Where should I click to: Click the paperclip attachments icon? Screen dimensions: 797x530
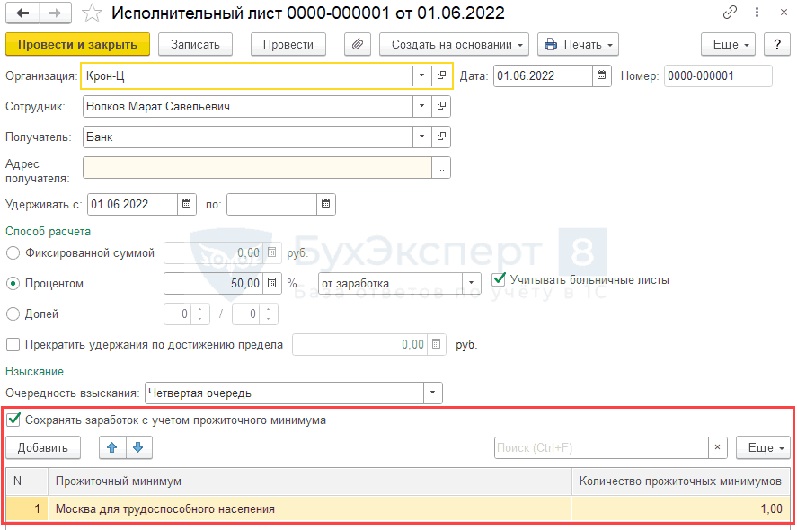pyautogui.click(x=358, y=44)
